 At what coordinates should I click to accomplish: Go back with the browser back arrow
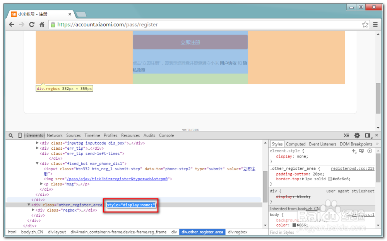click(x=12, y=24)
